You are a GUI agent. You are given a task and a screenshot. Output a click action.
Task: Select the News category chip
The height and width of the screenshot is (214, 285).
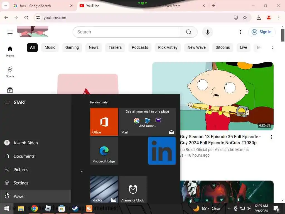[x=94, y=47]
